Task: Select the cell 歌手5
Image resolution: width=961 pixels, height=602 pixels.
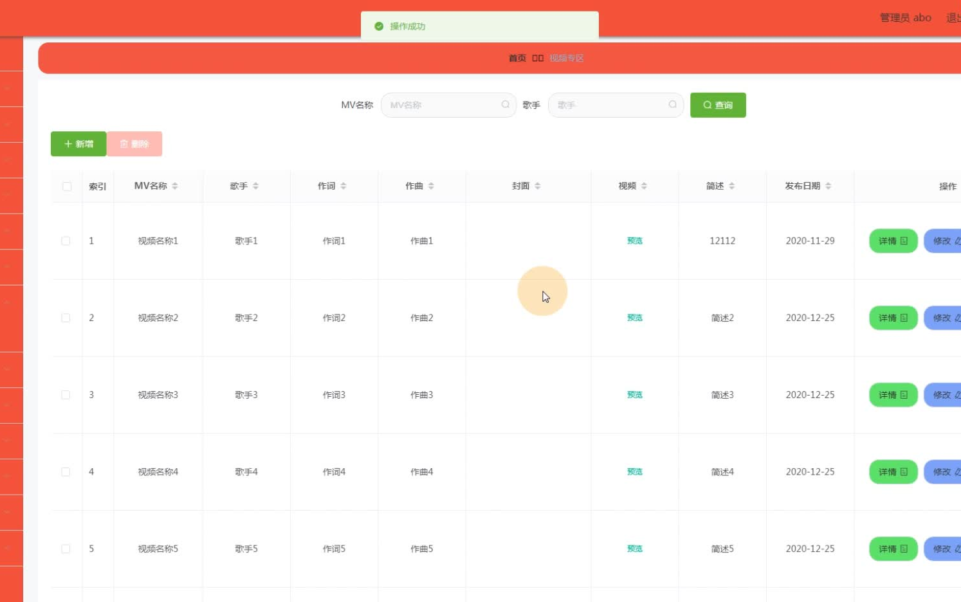Action: 246,549
